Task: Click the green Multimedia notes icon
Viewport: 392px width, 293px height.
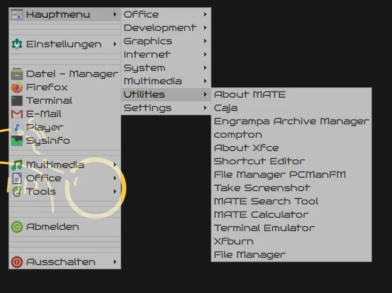Action: (17, 164)
